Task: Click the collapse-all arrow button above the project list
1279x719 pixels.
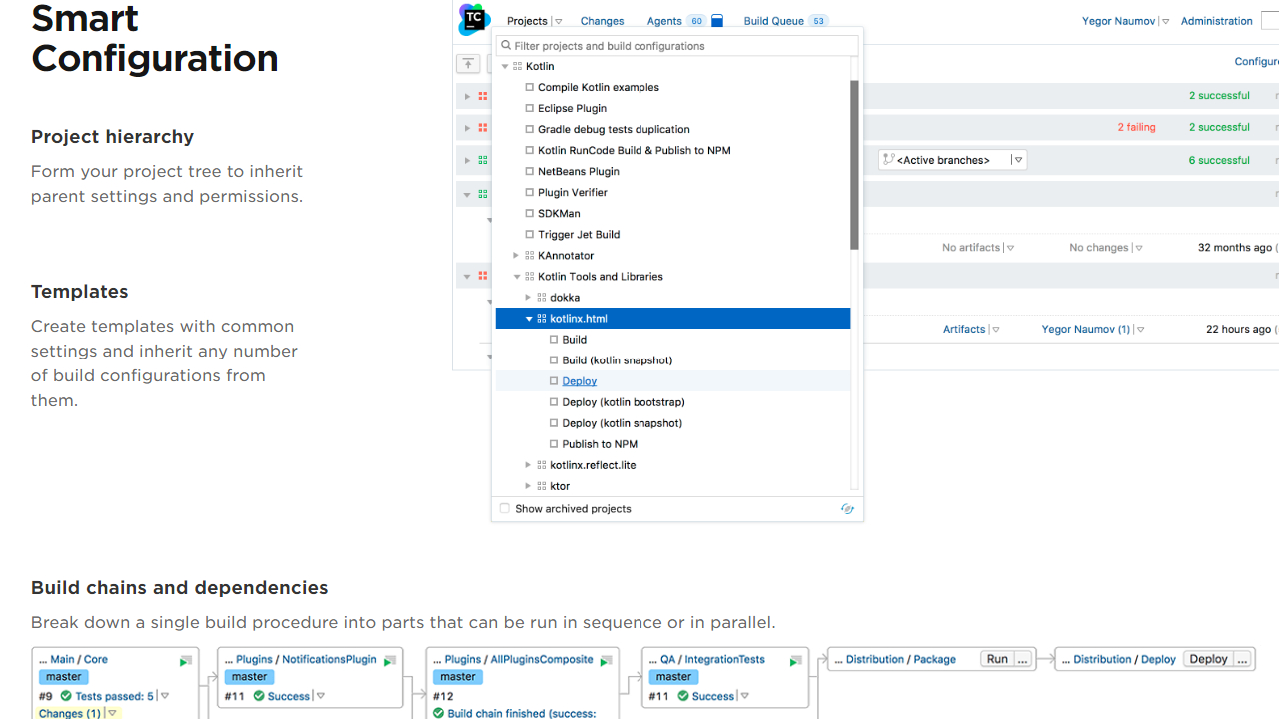Action: click(x=468, y=64)
